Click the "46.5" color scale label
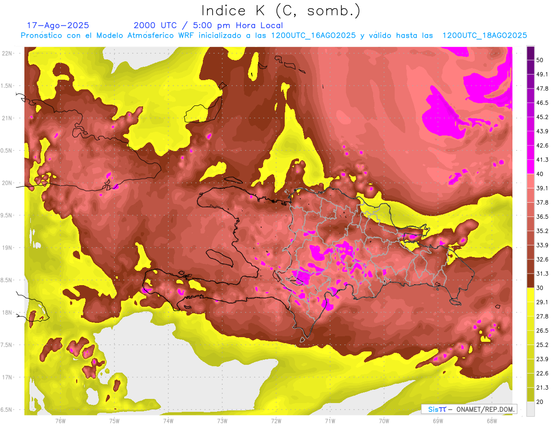552x427 pixels. click(542, 103)
